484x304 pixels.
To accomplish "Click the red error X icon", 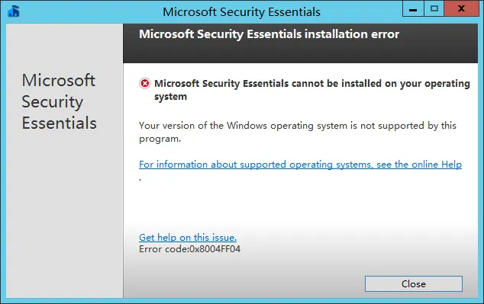I will click(x=145, y=83).
